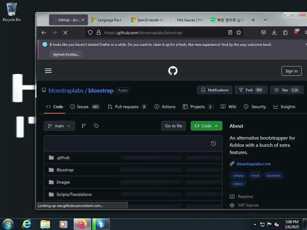The image size is (307, 230).
Task: Open GitHub hamburger navigation menu
Action: click(48, 71)
